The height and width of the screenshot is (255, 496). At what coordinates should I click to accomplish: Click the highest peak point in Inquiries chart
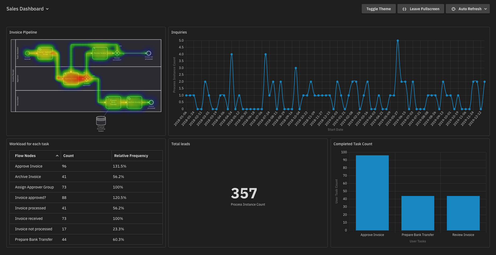click(x=398, y=41)
